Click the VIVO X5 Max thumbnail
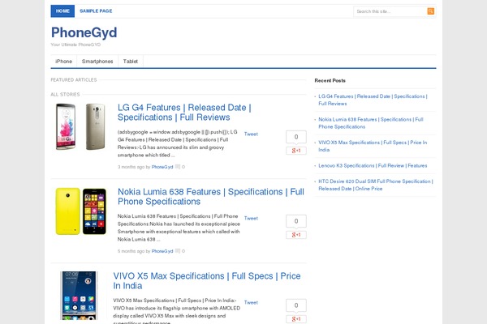Image resolution: width=487 pixels, height=324 pixels. pos(79,296)
